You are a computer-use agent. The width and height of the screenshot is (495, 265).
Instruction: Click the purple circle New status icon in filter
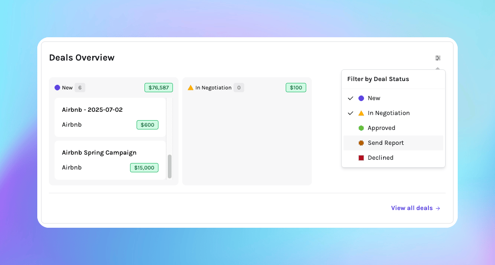coord(361,98)
